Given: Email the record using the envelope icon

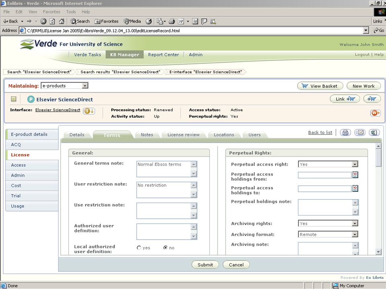Looking at the screenshot, I should (359, 133).
